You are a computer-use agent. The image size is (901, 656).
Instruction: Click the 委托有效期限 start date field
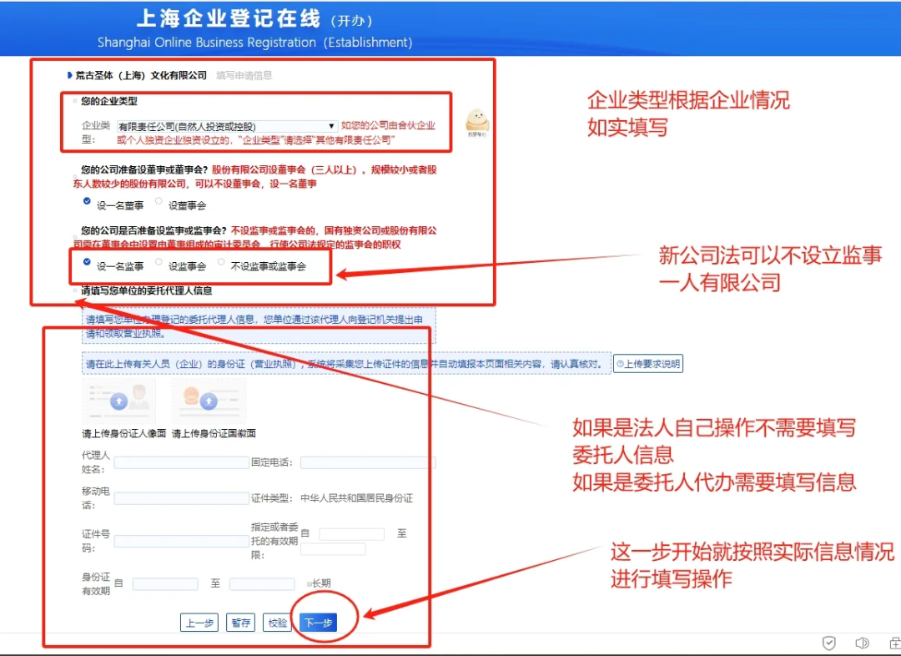point(352,534)
